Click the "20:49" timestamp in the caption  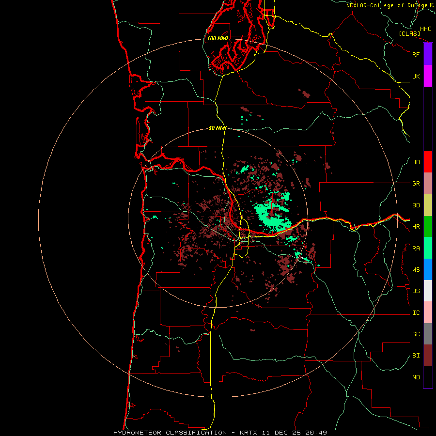click(316, 433)
